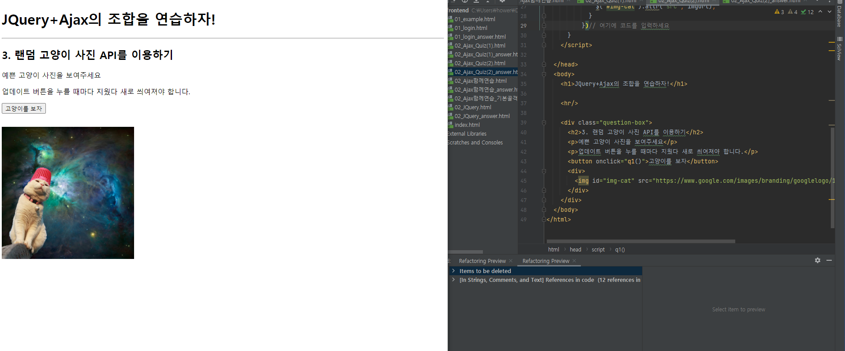Click the cat photo in the browser page
Image resolution: width=845 pixels, height=351 pixels.
point(68,193)
